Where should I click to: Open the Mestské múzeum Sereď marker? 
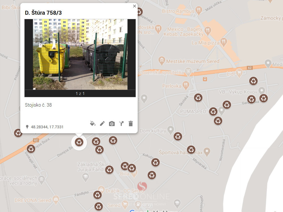[x=162, y=61]
